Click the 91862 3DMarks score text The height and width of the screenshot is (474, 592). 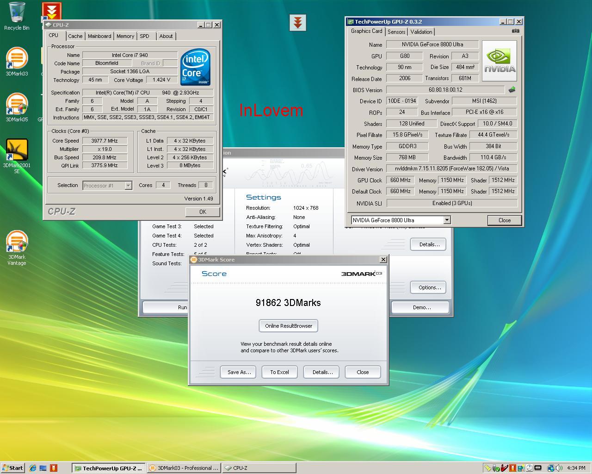(x=288, y=303)
